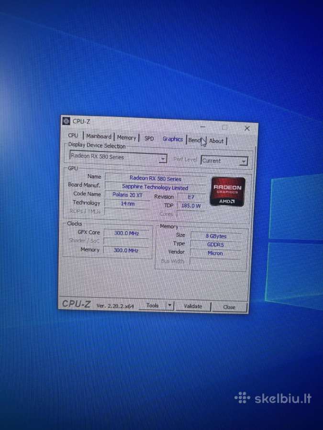
Task: Switch to the Mainboard tab
Action: point(99,136)
